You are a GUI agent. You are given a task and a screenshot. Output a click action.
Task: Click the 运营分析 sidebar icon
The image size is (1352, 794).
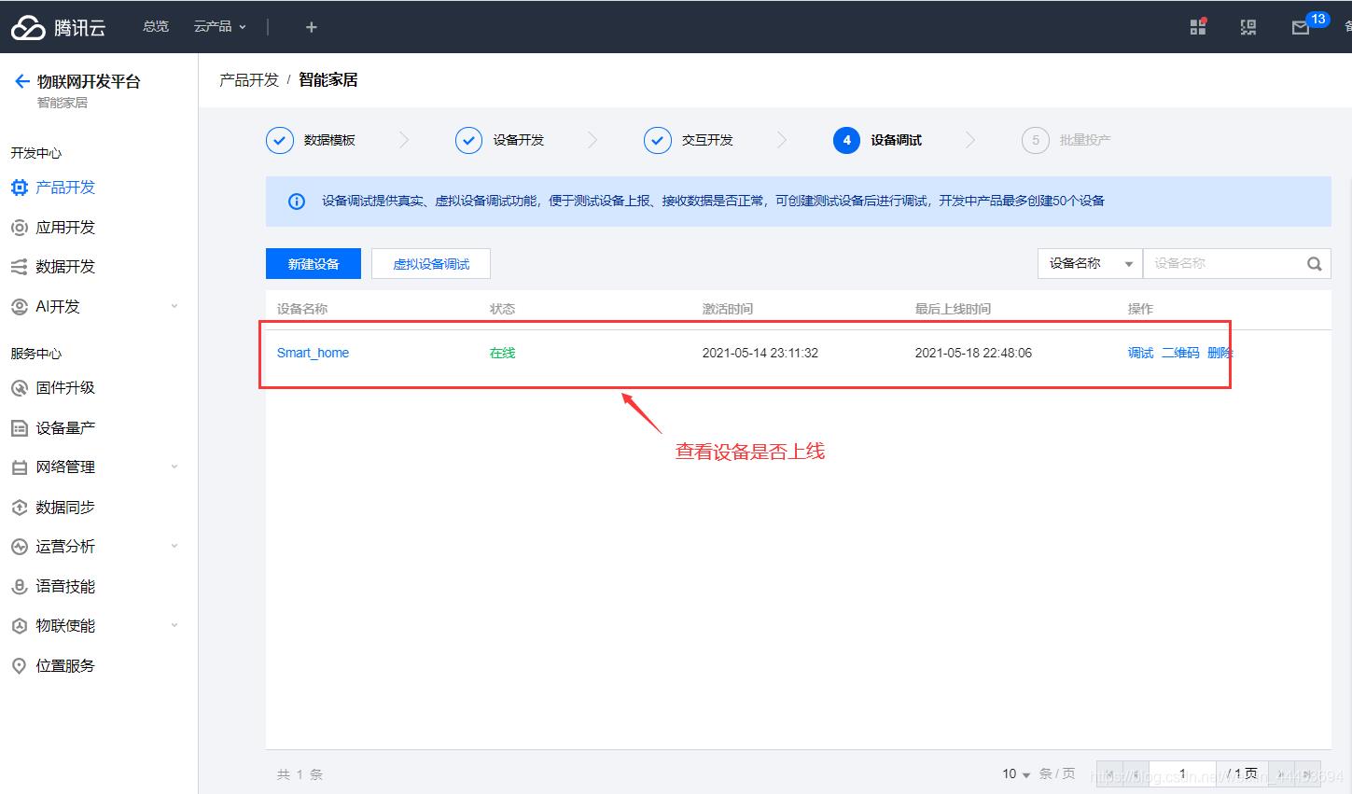pyautogui.click(x=19, y=547)
